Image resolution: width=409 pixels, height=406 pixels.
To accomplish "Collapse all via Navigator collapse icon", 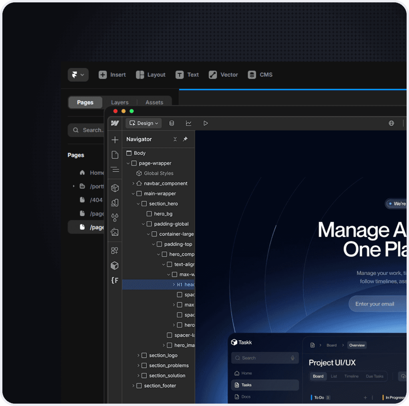I will (x=175, y=139).
